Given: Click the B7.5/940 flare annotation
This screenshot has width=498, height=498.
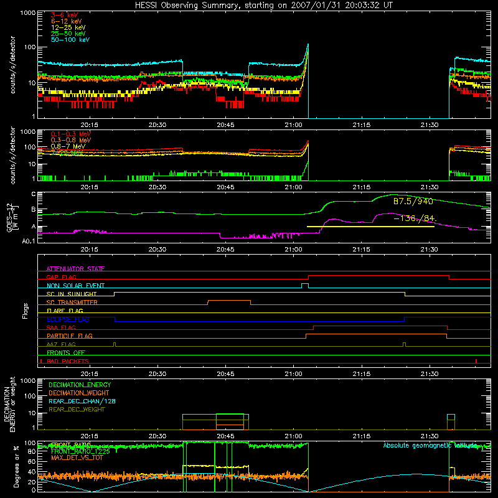Looking at the screenshot, I should click(413, 201).
